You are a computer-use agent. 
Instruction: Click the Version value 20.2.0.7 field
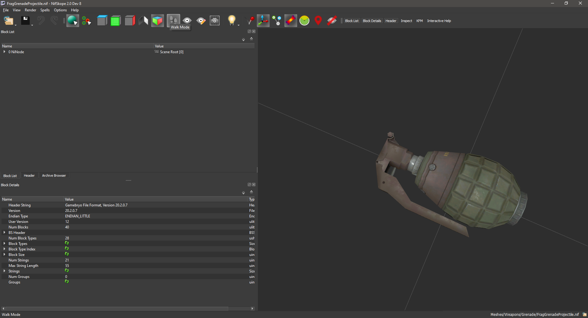tap(71, 211)
